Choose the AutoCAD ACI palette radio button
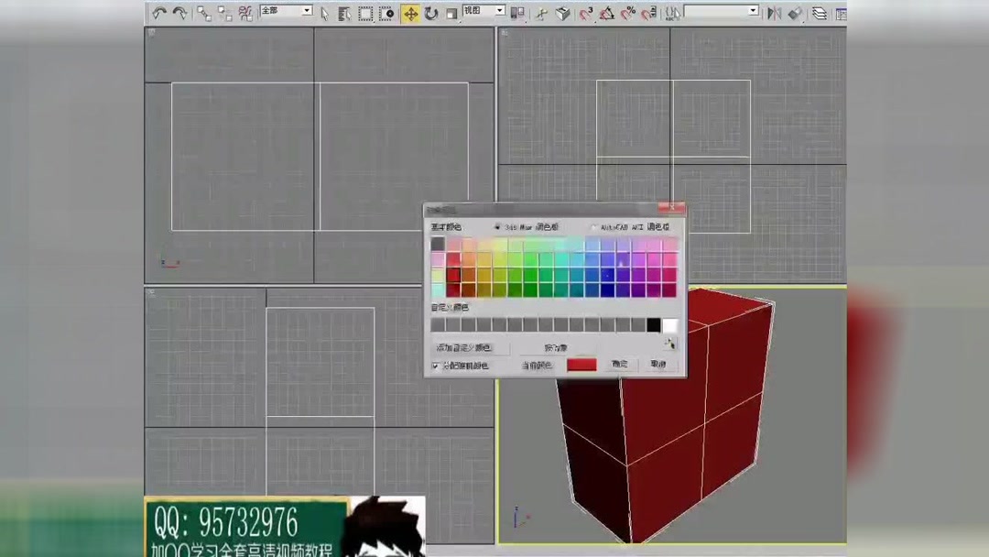This screenshot has width=989, height=557. pyautogui.click(x=593, y=227)
